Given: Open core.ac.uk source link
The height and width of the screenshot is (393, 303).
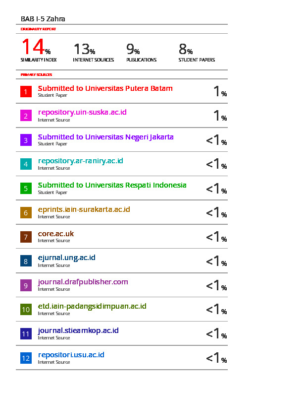Looking at the screenshot, I should coord(56,234).
